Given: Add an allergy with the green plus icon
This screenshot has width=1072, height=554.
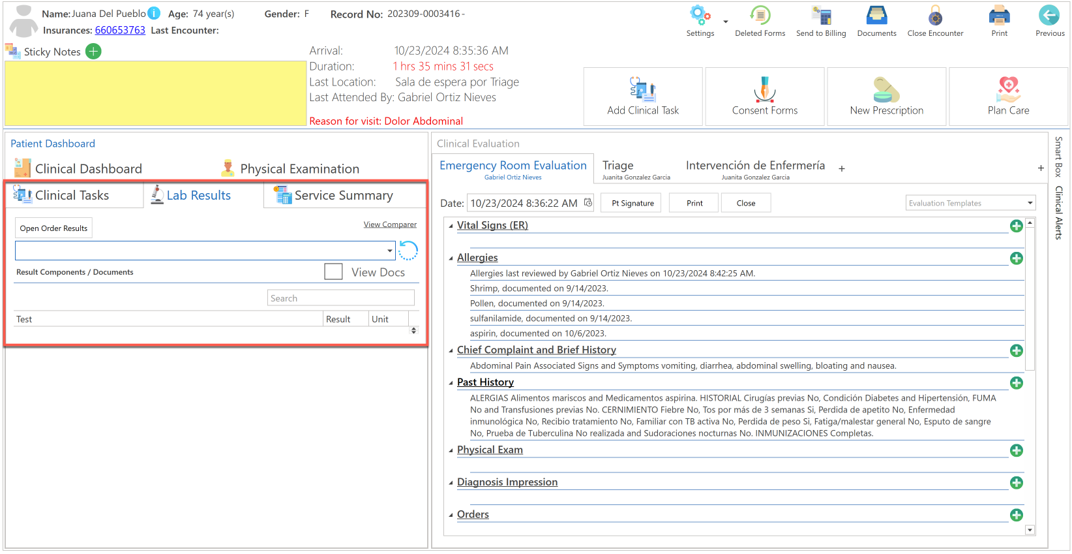Looking at the screenshot, I should 1016,258.
